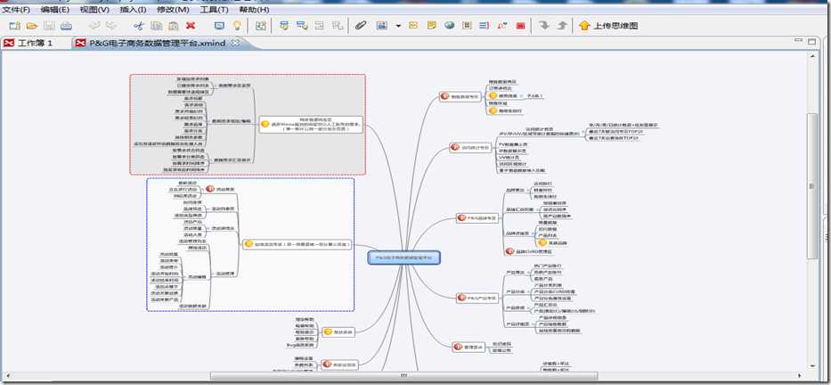This screenshot has height=385, width=831.
Task: Click the undo arrow icon
Action: click(x=94, y=26)
